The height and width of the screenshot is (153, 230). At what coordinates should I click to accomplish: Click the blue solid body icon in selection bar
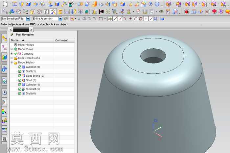point(162,19)
